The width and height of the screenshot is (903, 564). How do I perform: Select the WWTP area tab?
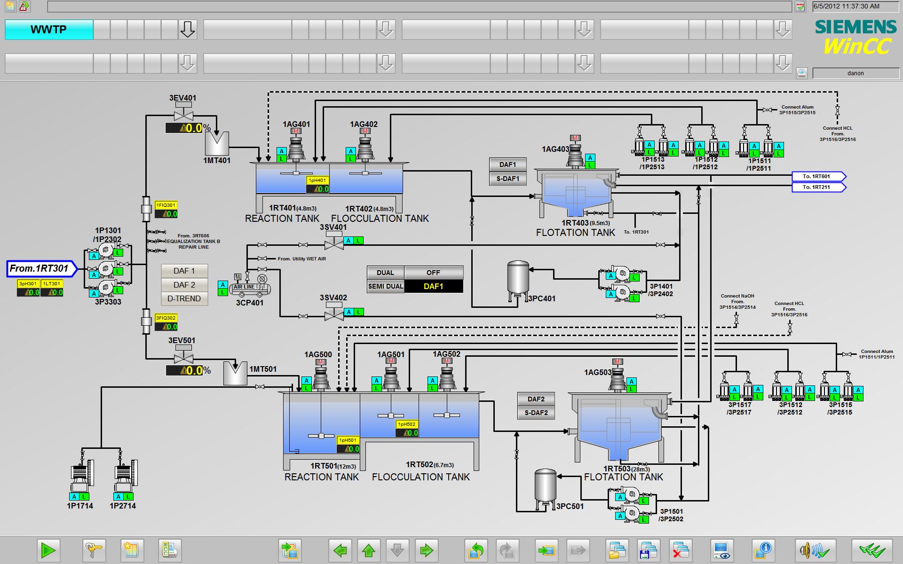pos(49,30)
